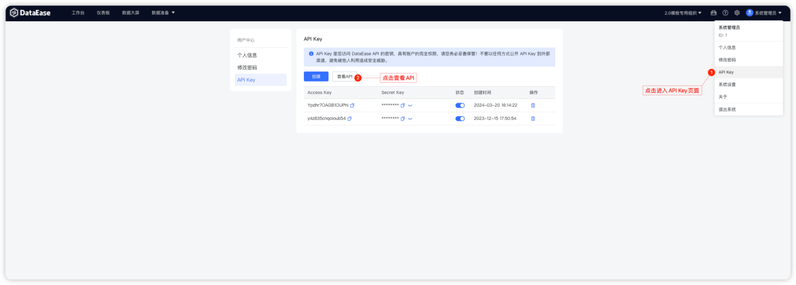The width and height of the screenshot is (796, 285).
Task: Delete the key created 2024-03-20 16:14:22
Action: click(533, 105)
